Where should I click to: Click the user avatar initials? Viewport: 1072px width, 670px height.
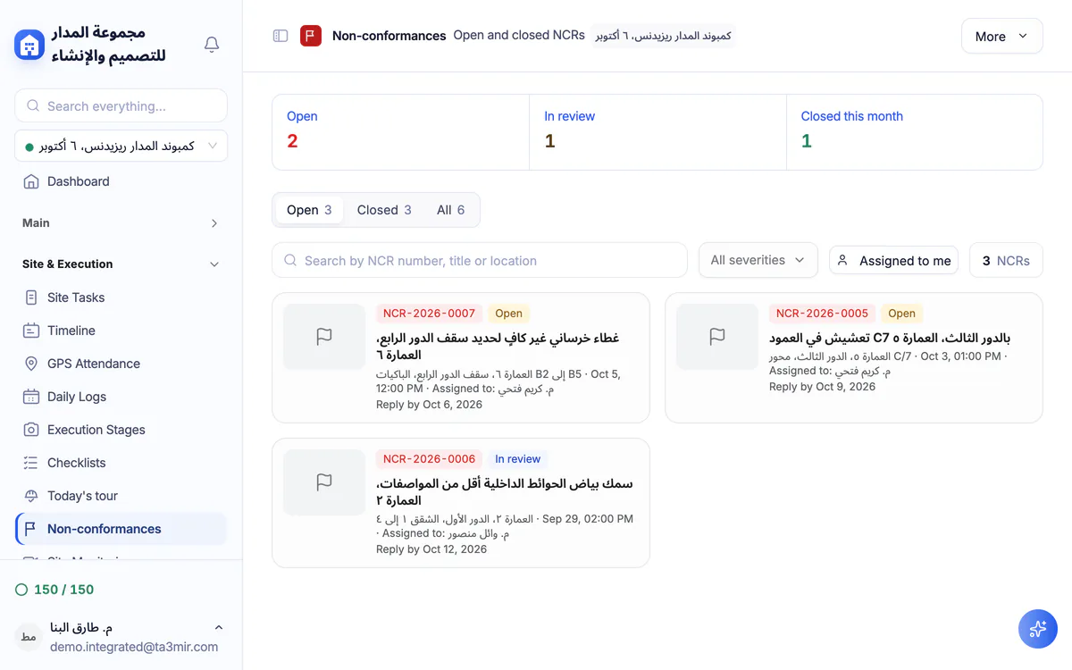pos(29,637)
